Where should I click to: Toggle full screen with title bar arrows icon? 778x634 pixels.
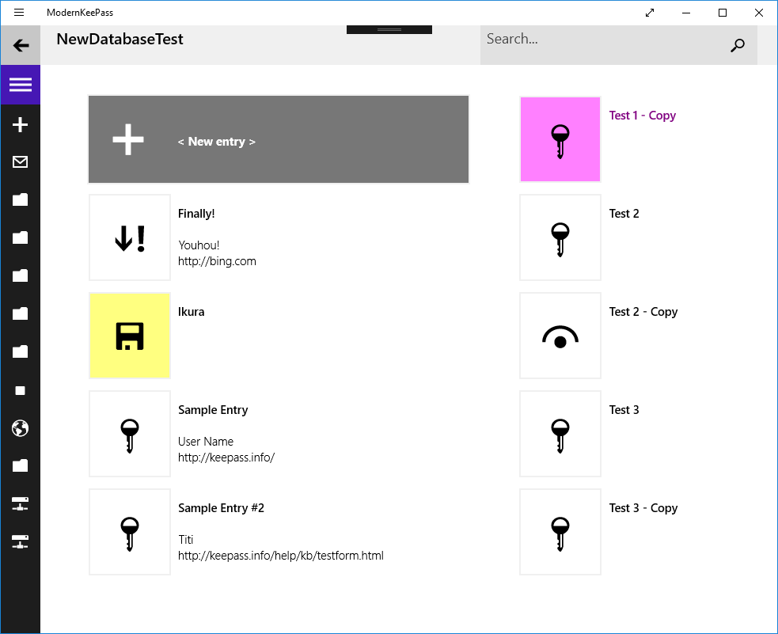[650, 13]
